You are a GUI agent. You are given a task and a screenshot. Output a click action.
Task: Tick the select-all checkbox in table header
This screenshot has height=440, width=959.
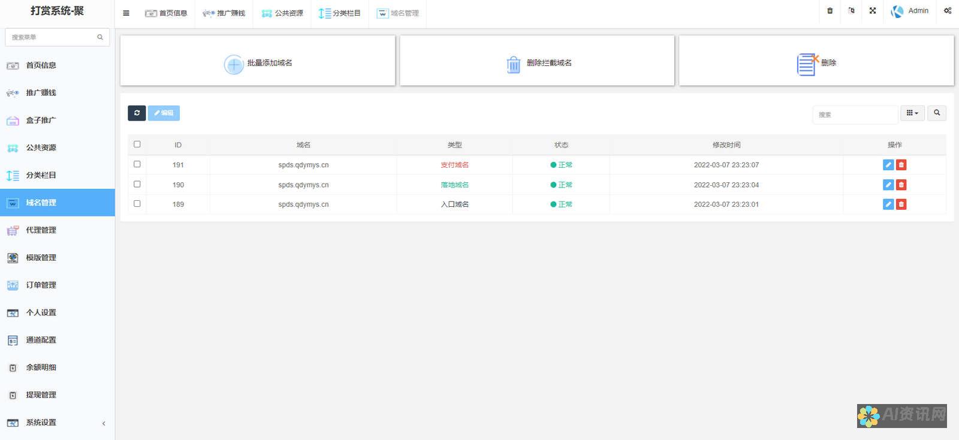tap(137, 144)
